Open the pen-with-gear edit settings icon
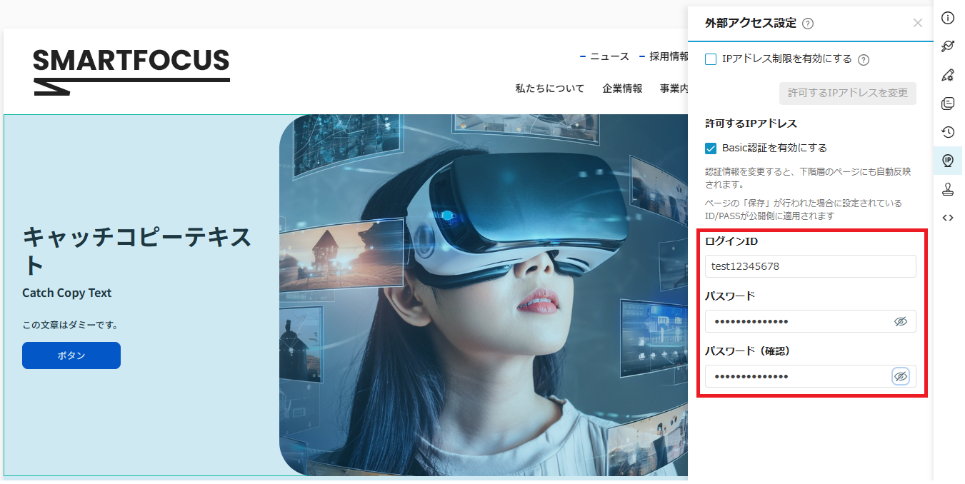Image resolution: width=965 pixels, height=484 pixels. 948,75
